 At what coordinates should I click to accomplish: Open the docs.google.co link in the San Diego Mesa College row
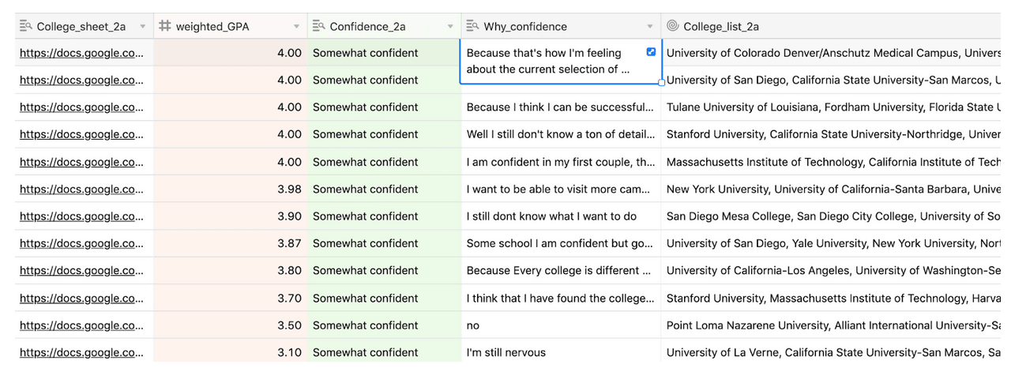(81, 216)
